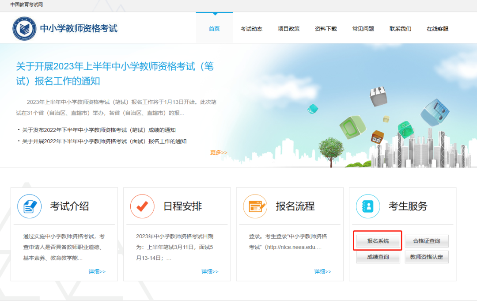Click the highlighted 报名系统 button
Screen dimensions: 477x301
click(x=378, y=240)
